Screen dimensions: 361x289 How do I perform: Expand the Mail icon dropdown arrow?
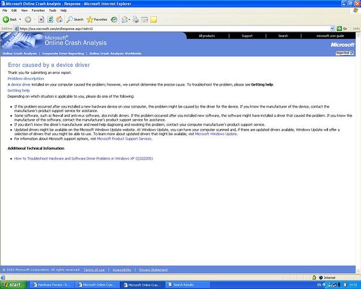click(x=129, y=20)
